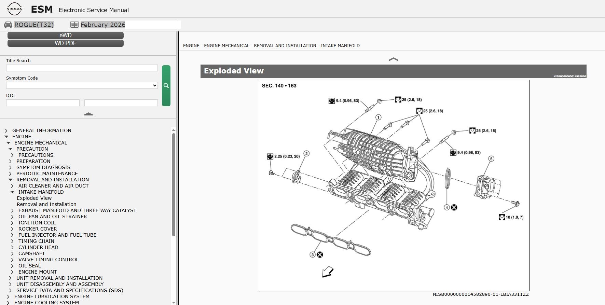Collapse the ENGINE tree node

point(6,137)
